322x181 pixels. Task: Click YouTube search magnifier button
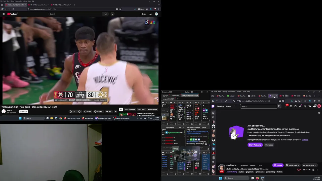coord(106,14)
